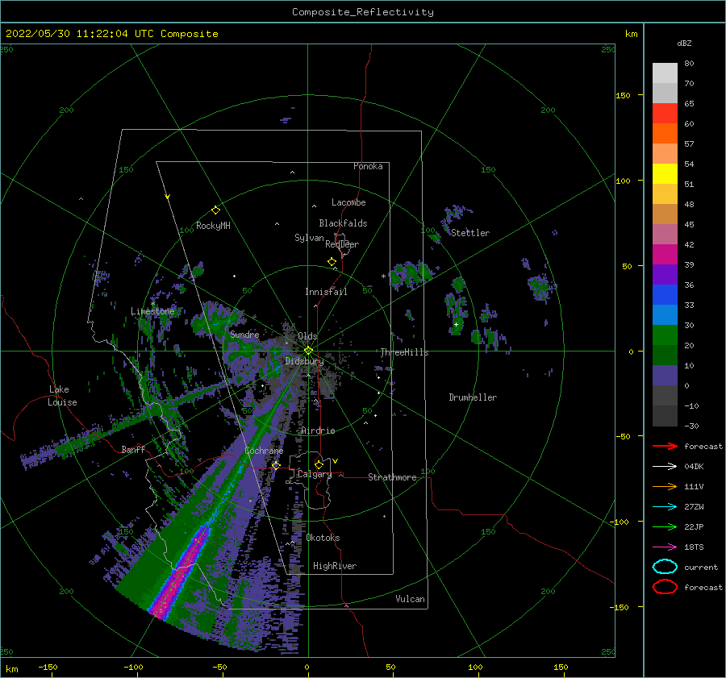The width and height of the screenshot is (726, 678).
Task: Click the red forecast arrow in legend
Action: (665, 446)
